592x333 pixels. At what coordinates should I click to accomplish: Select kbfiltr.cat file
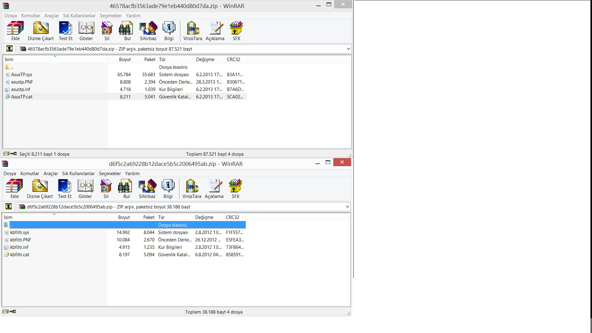coord(124,255)
